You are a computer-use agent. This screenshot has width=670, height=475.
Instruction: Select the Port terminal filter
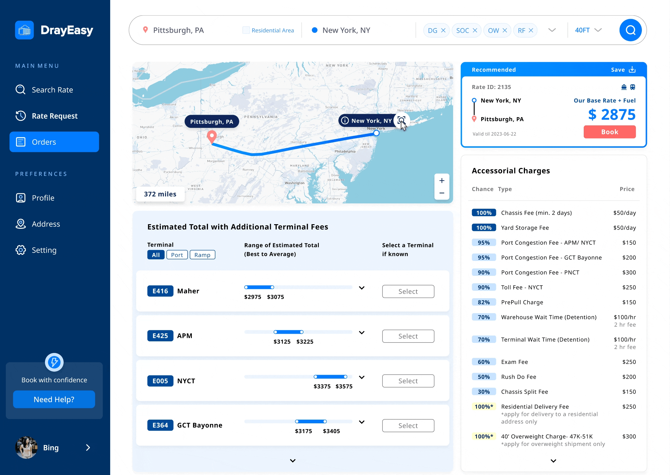[x=177, y=255]
